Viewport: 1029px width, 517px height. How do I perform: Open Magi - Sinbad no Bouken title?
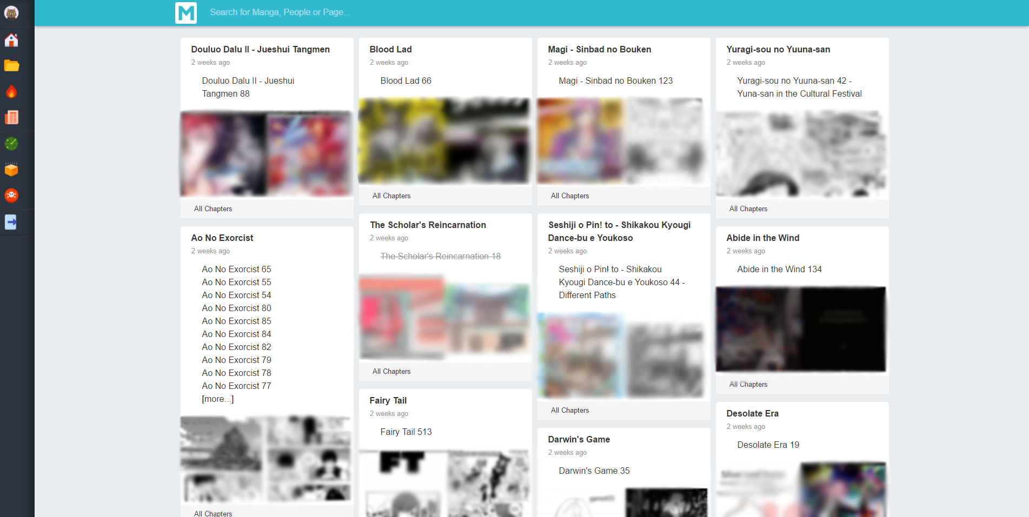click(x=599, y=49)
